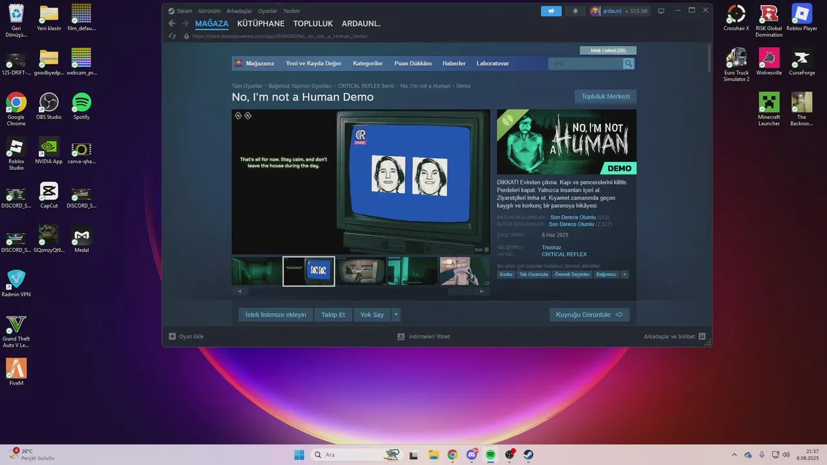The width and height of the screenshot is (827, 465).
Task: Open Minecraft Launcher desktop icon
Action: [x=769, y=109]
